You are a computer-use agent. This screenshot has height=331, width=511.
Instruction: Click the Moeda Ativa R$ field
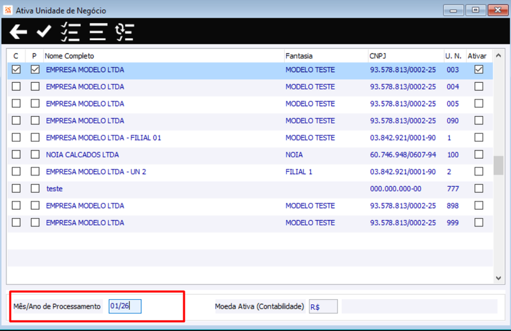point(323,307)
